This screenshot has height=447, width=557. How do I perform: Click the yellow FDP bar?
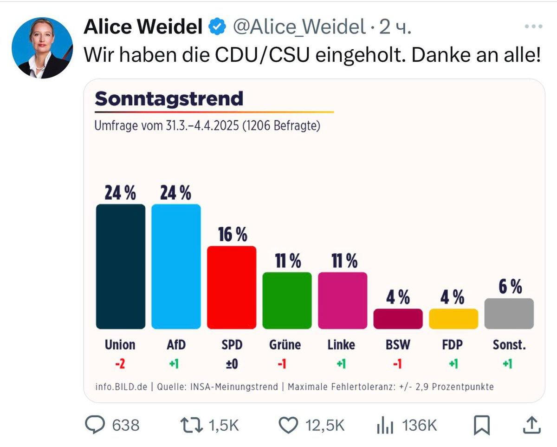coord(453,319)
